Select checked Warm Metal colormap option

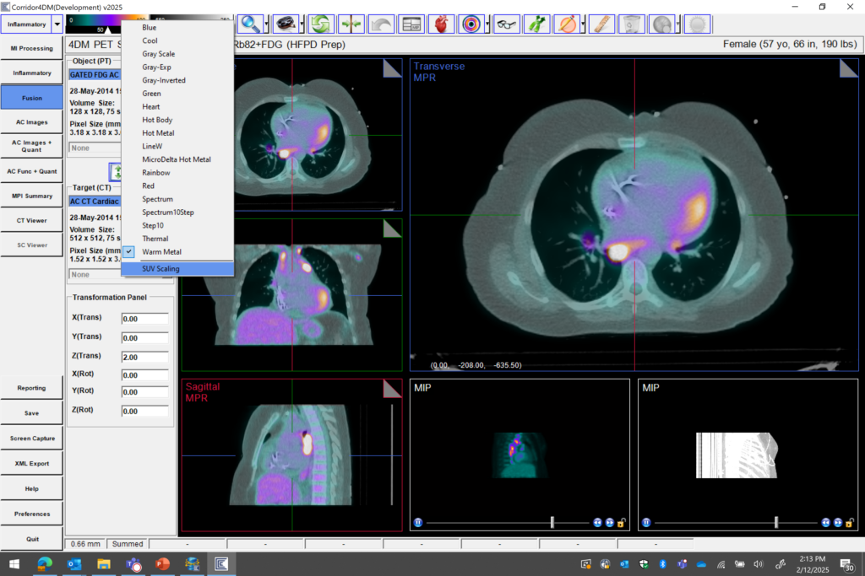pyautogui.click(x=160, y=252)
